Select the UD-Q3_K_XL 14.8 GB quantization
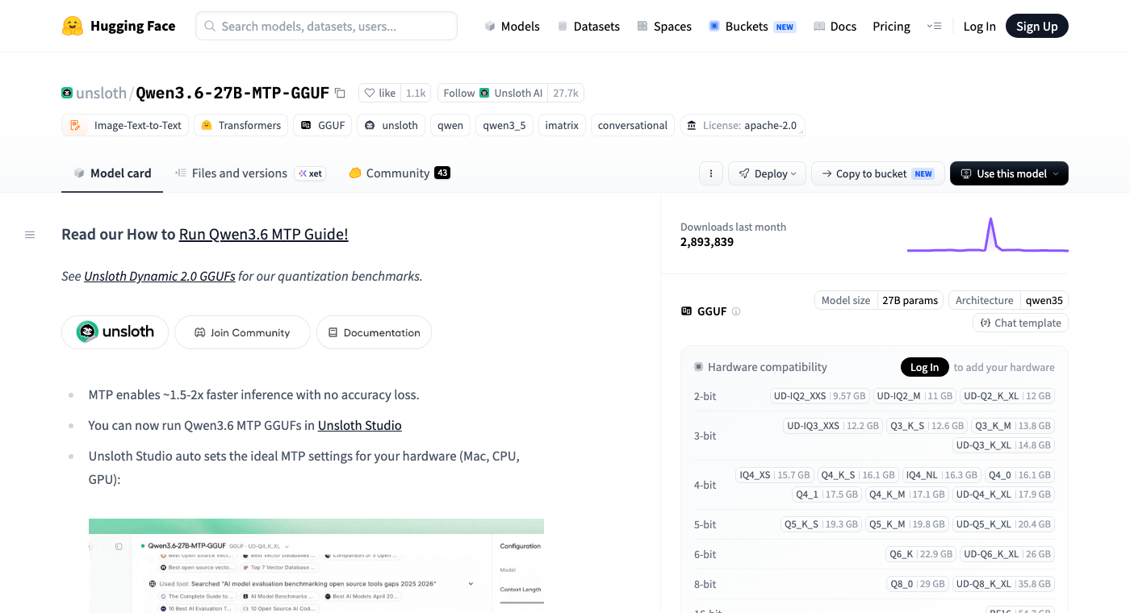Screen dimensions: 1130x613 tap(1003, 445)
